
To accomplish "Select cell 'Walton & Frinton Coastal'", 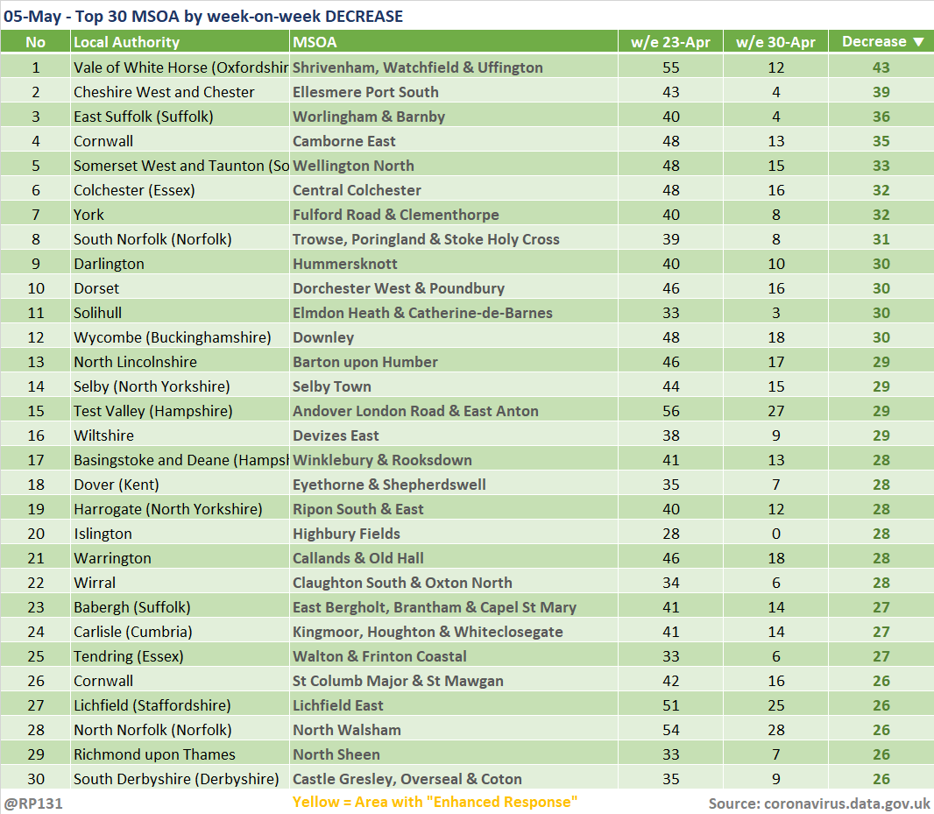I will click(453, 655).
